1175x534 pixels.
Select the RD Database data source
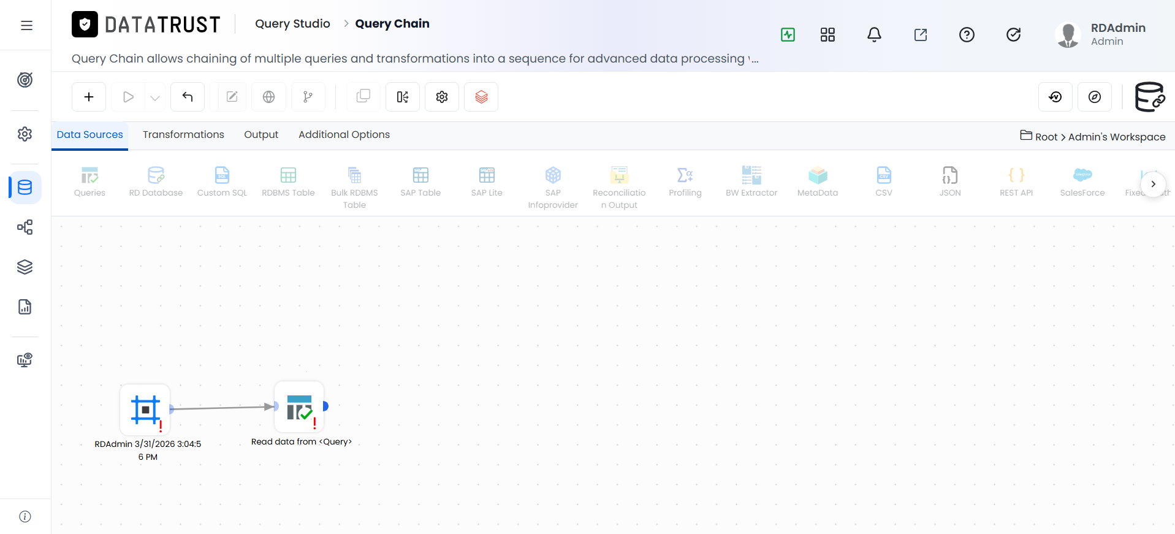click(x=156, y=182)
